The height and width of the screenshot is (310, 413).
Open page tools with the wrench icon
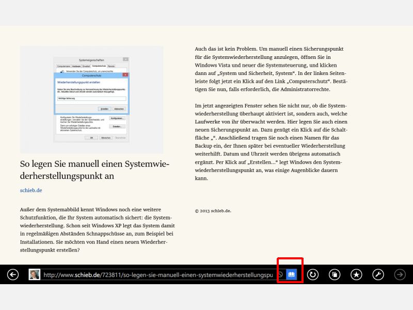[378, 275]
